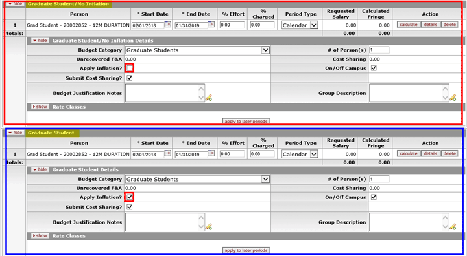The height and width of the screenshot is (256, 467).
Task: Focus Group Description textarea in No Inflation Details
Action: click(x=409, y=93)
